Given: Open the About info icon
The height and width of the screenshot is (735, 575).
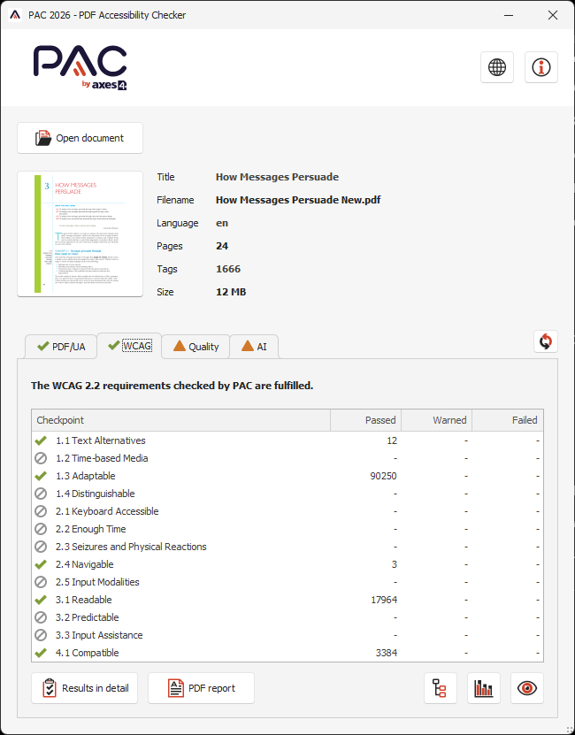Looking at the screenshot, I should tap(541, 67).
